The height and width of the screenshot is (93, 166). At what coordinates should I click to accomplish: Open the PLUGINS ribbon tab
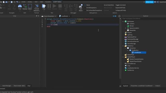pos(48,2)
